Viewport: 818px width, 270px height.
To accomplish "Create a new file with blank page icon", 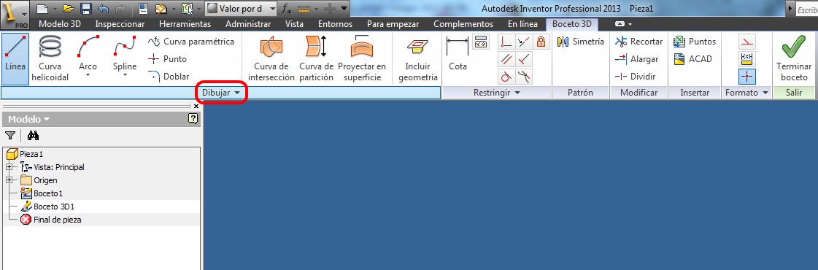I will 43,8.
